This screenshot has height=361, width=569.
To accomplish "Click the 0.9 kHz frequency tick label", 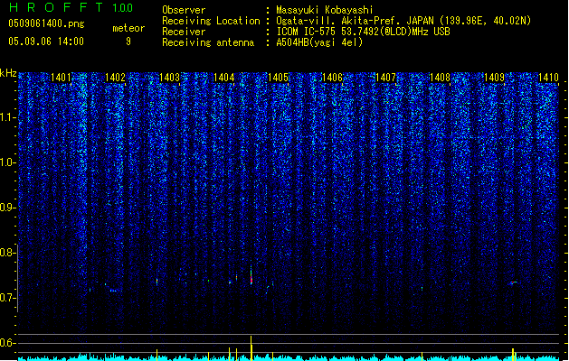I will [8, 208].
